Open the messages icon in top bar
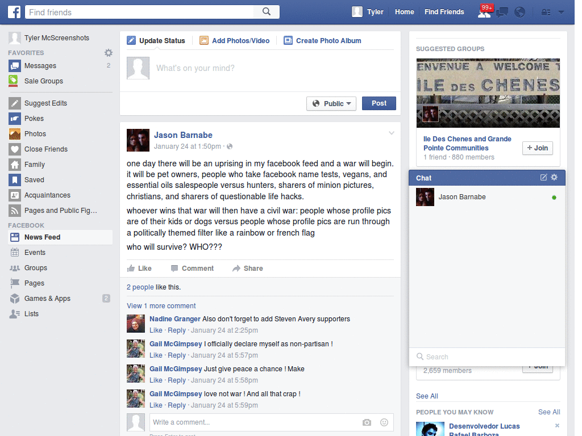Screen dimensions: 582x436 [502, 12]
